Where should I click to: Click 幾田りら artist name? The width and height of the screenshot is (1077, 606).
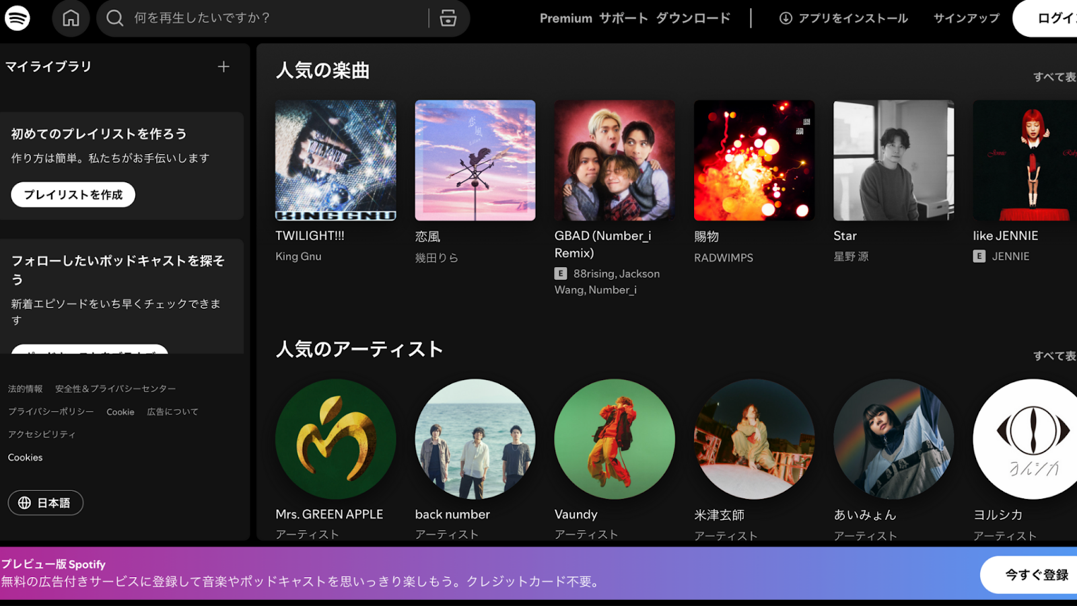point(436,258)
